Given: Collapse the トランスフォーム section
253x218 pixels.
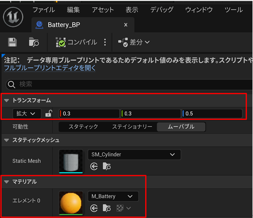Looking at the screenshot, I should (7, 101).
